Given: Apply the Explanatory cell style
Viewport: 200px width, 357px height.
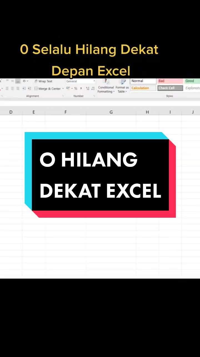Looking at the screenshot, I should click(192, 88).
